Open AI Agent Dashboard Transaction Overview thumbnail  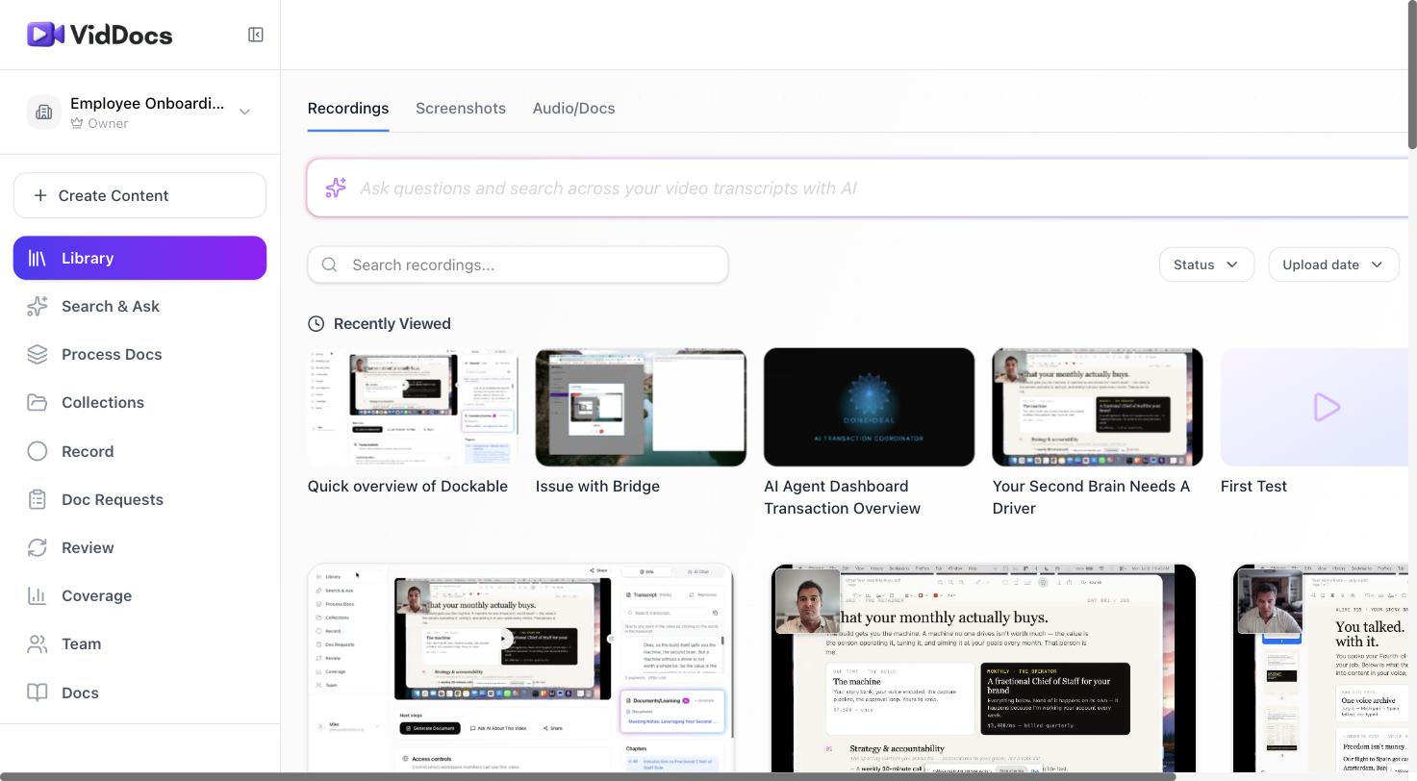tap(869, 407)
